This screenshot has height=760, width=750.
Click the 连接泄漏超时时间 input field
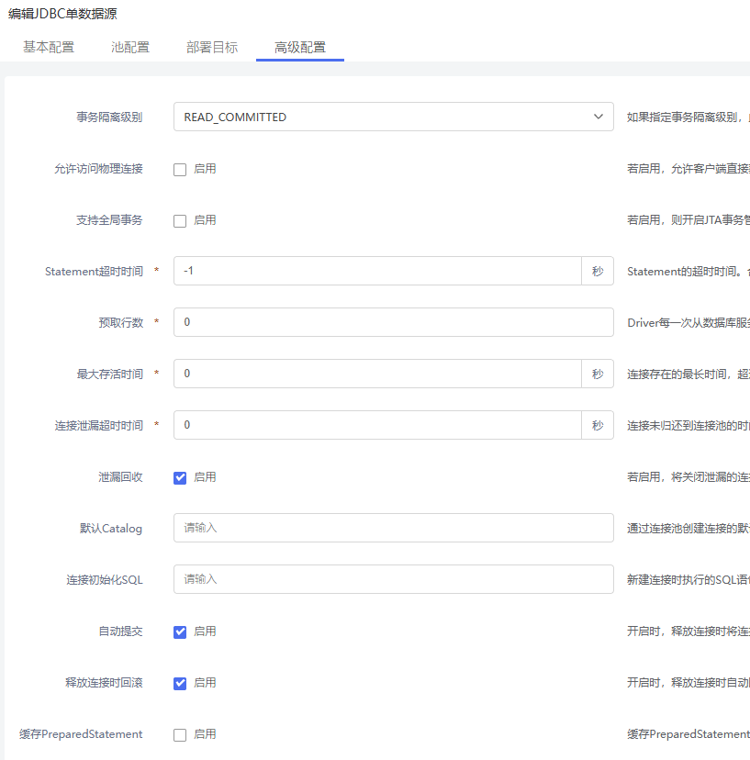pos(377,425)
